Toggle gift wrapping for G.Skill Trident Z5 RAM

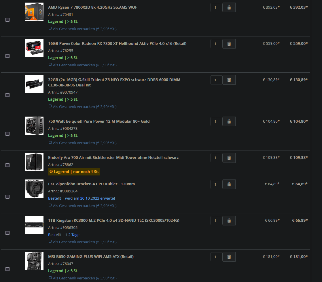[x=50, y=106]
